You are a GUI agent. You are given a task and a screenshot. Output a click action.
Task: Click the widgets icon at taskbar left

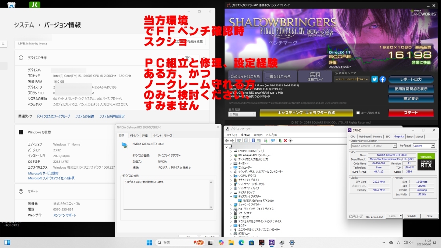(7, 242)
